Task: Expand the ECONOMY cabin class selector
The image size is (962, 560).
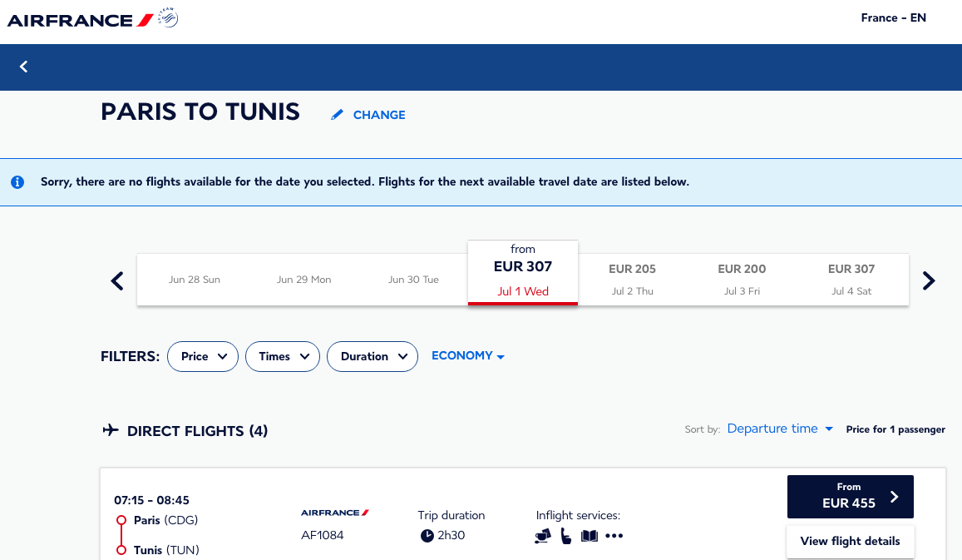Action: pos(468,356)
